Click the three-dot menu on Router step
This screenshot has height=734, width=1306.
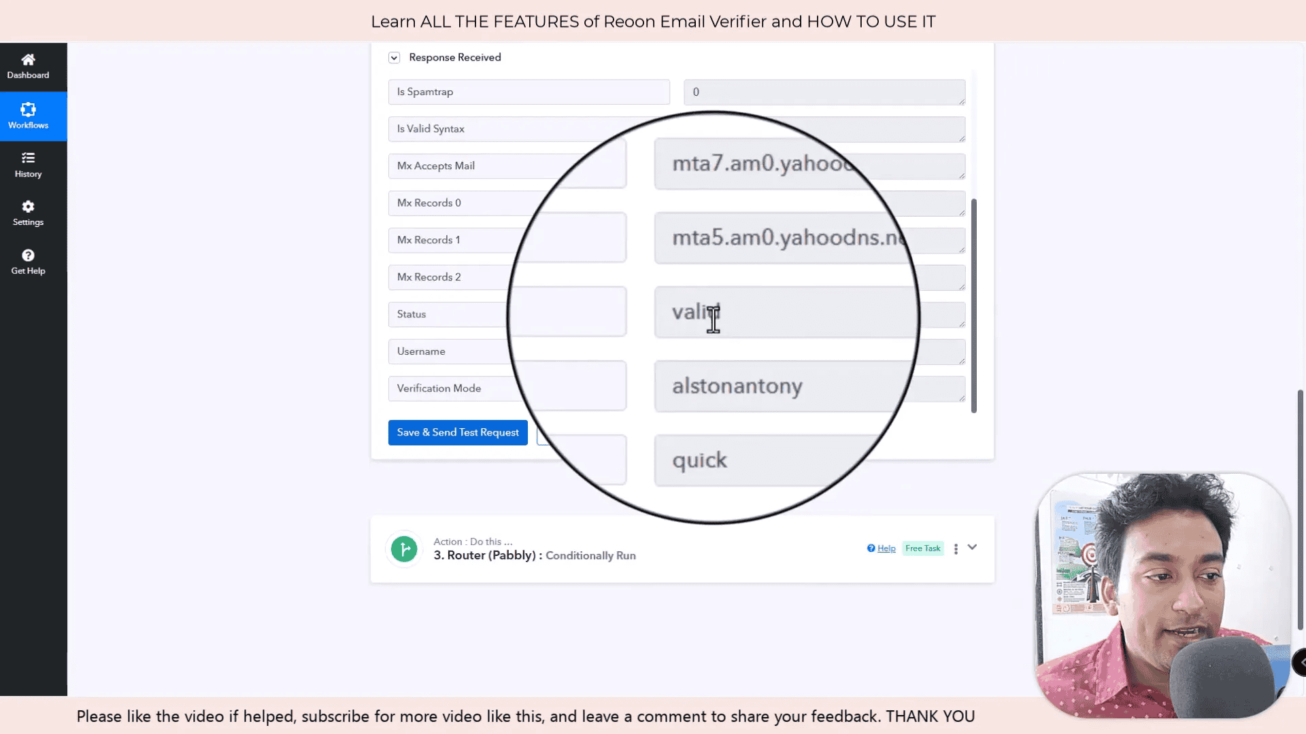click(x=955, y=548)
